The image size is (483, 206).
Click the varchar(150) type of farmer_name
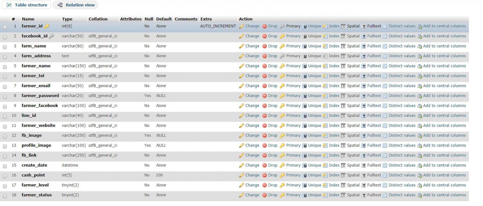pyautogui.click(x=74, y=66)
